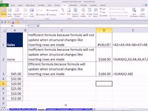
Task: Select column D header
Action: [x=104, y=30]
